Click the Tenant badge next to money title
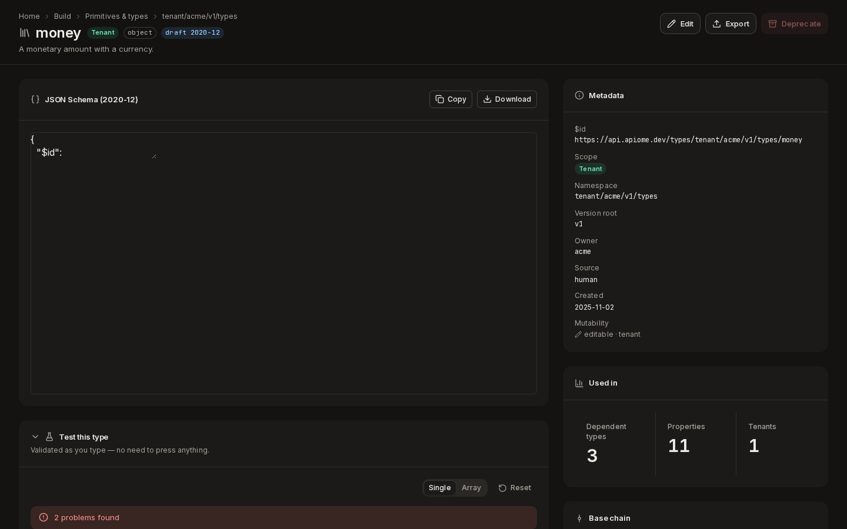The height and width of the screenshot is (529, 847). pyautogui.click(x=103, y=33)
